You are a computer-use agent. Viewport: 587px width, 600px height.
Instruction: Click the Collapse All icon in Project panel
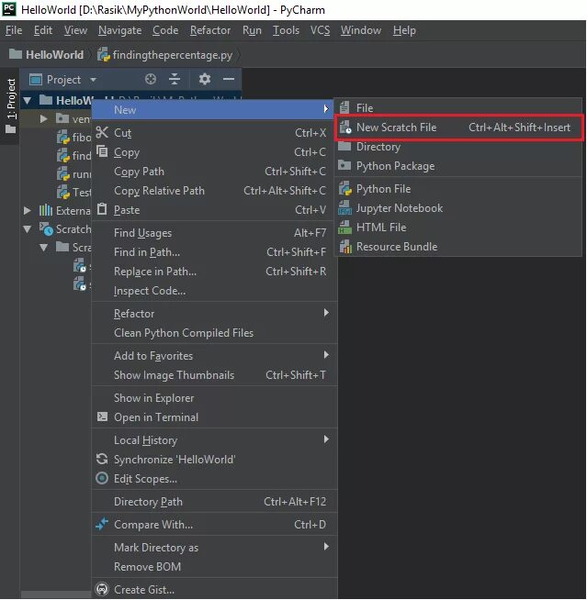click(x=175, y=79)
